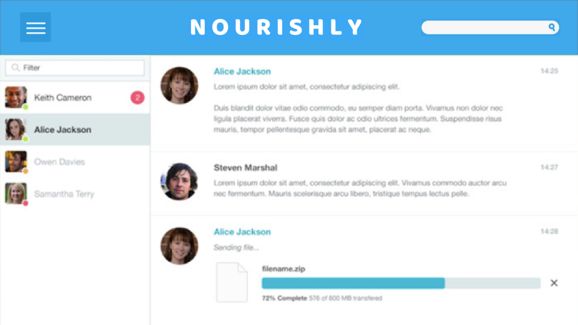Click the top search input field
This screenshot has width=578, height=325.
tap(484, 27)
